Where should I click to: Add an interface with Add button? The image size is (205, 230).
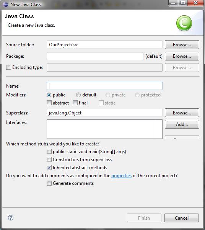[182, 124]
